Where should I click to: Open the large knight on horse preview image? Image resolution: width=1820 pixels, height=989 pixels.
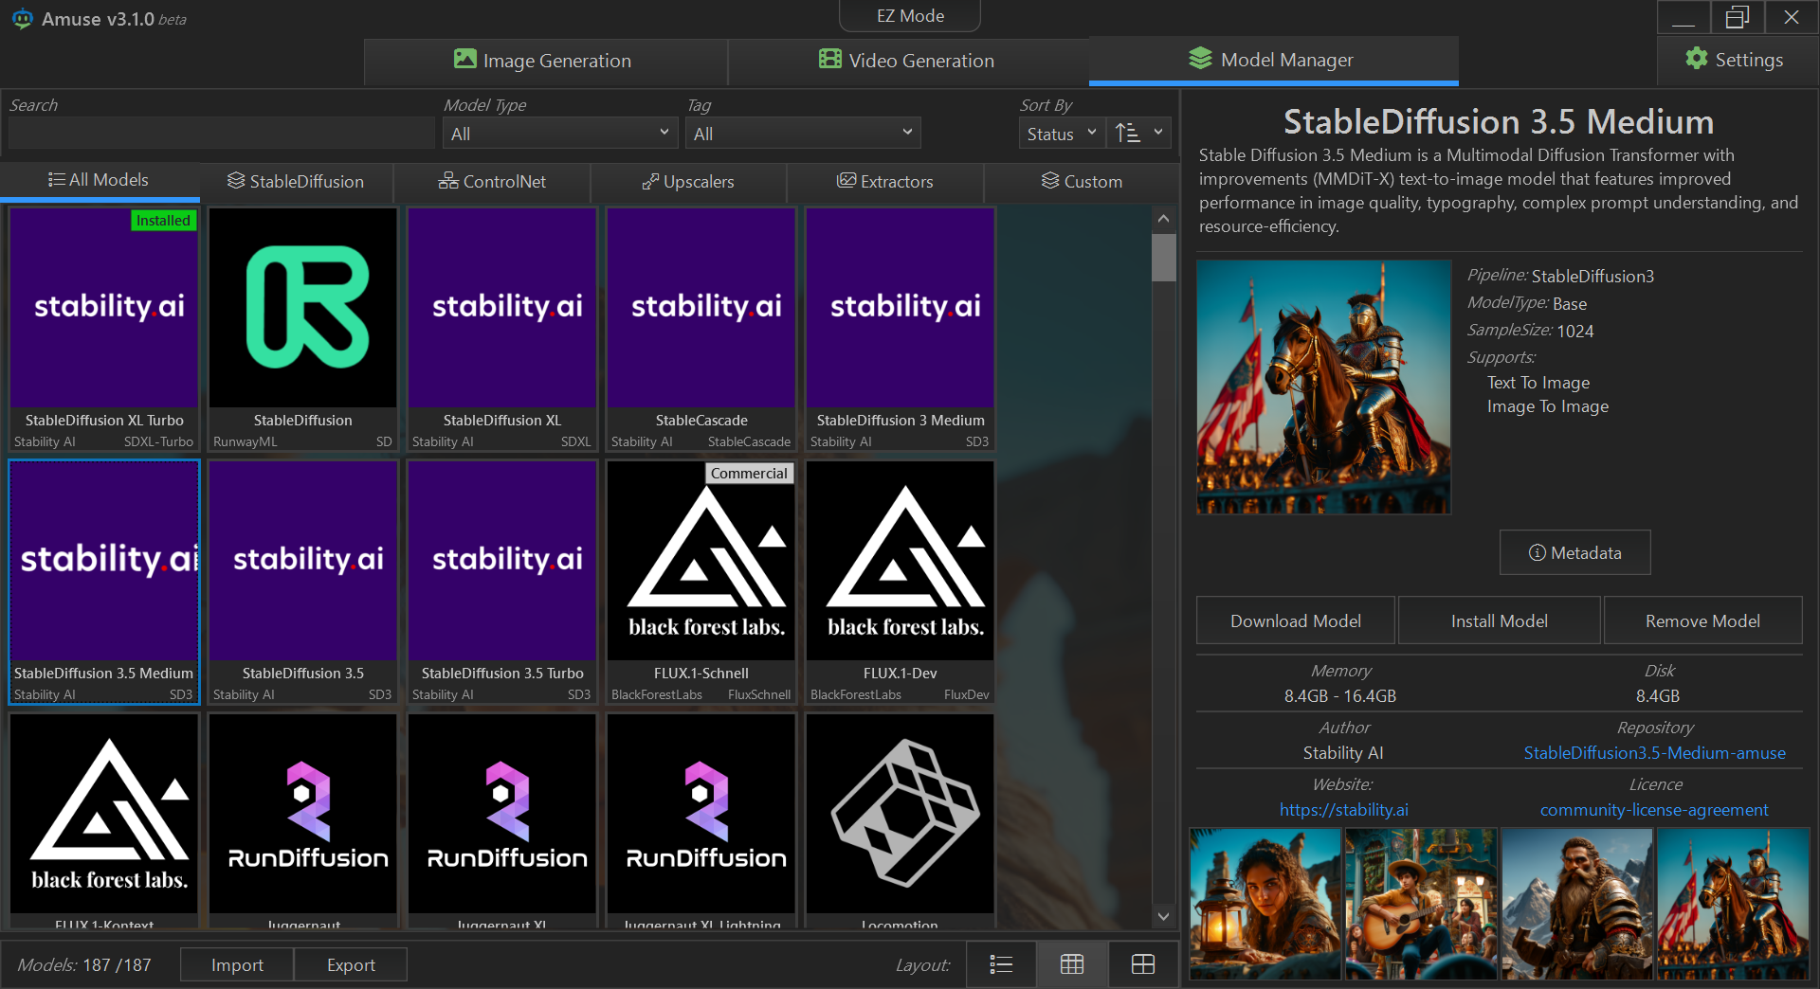(1324, 387)
